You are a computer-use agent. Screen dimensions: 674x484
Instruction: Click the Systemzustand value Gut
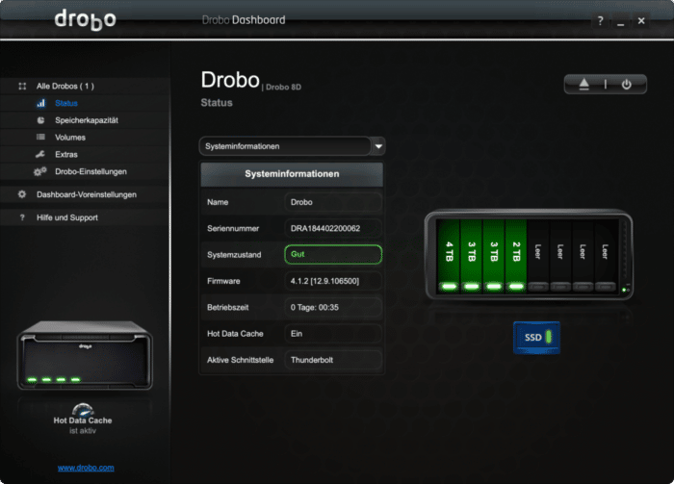(333, 254)
